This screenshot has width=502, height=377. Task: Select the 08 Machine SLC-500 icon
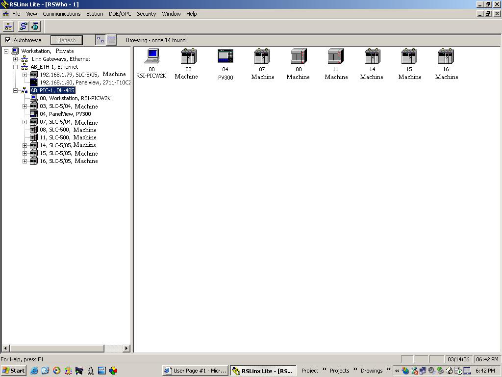coord(299,56)
